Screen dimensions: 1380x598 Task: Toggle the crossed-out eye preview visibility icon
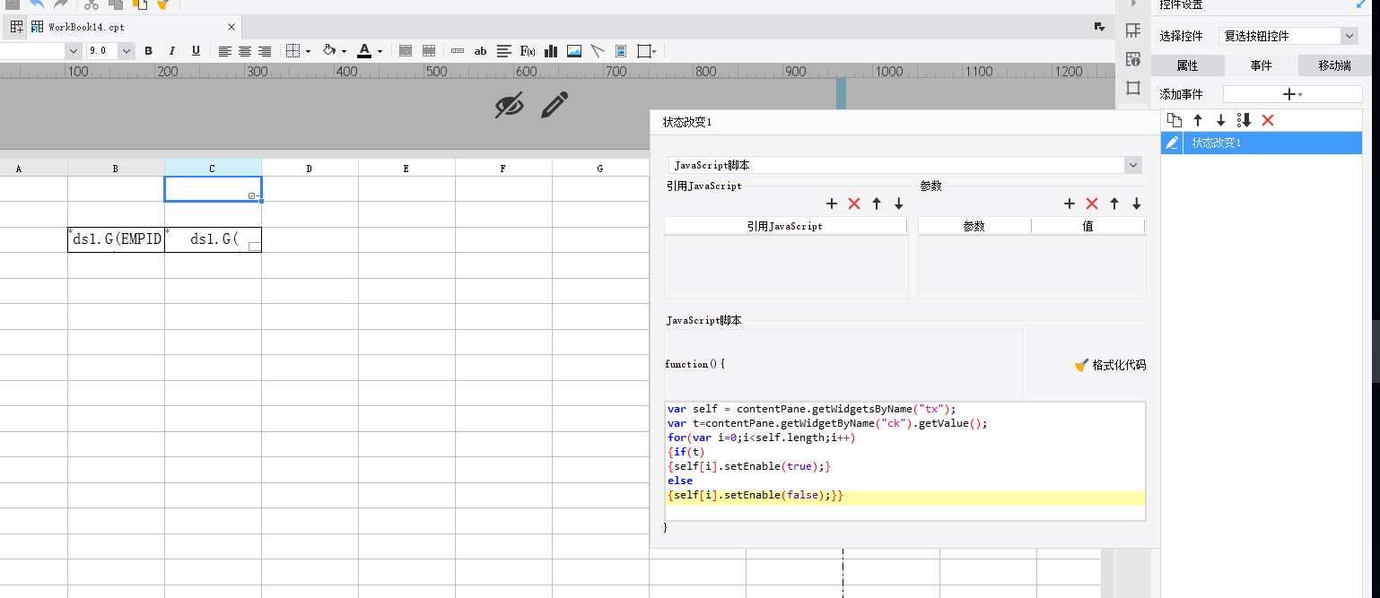(509, 106)
